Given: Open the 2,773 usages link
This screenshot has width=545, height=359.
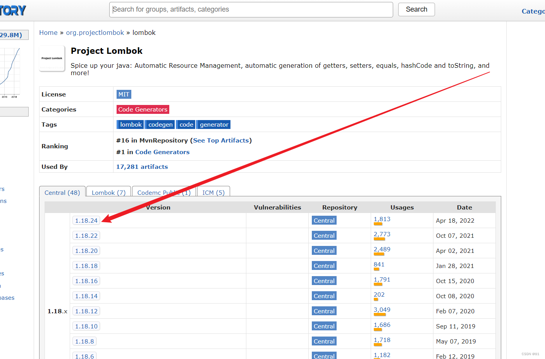Looking at the screenshot, I should pos(382,234).
